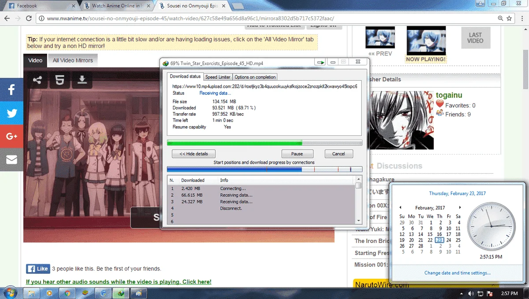Go to next month in the calendar
Image resolution: width=529 pixels, height=299 pixels.
460,208
